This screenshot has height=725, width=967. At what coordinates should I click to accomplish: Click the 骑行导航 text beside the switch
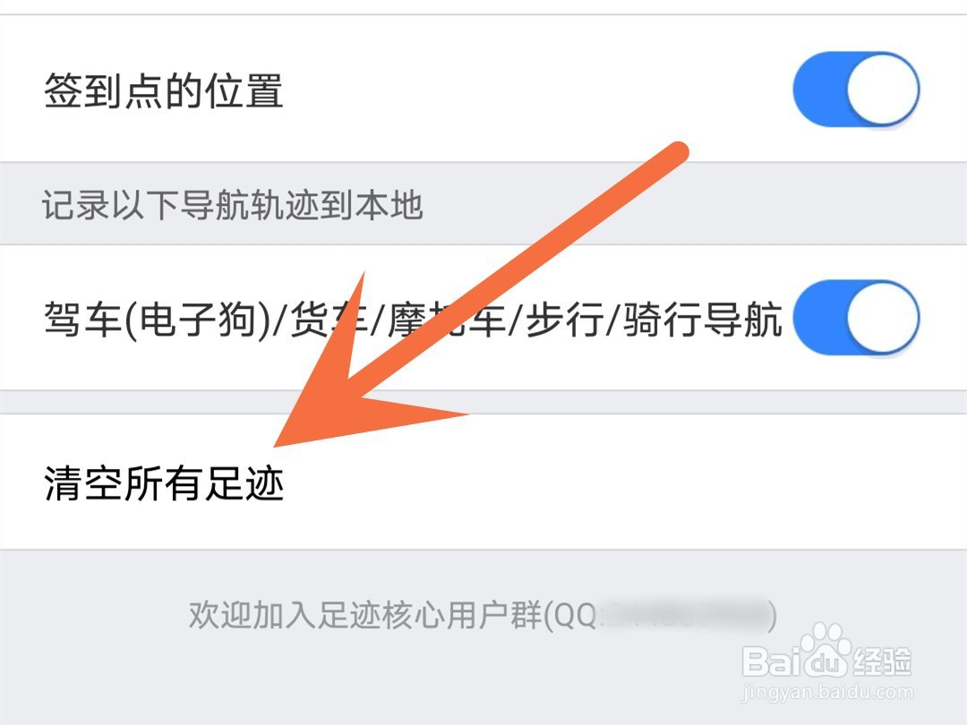(x=702, y=320)
